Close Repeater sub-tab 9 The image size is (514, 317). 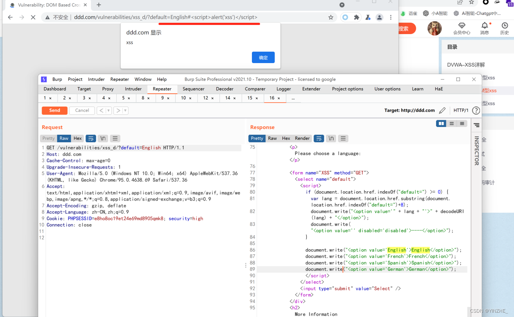(x=168, y=98)
